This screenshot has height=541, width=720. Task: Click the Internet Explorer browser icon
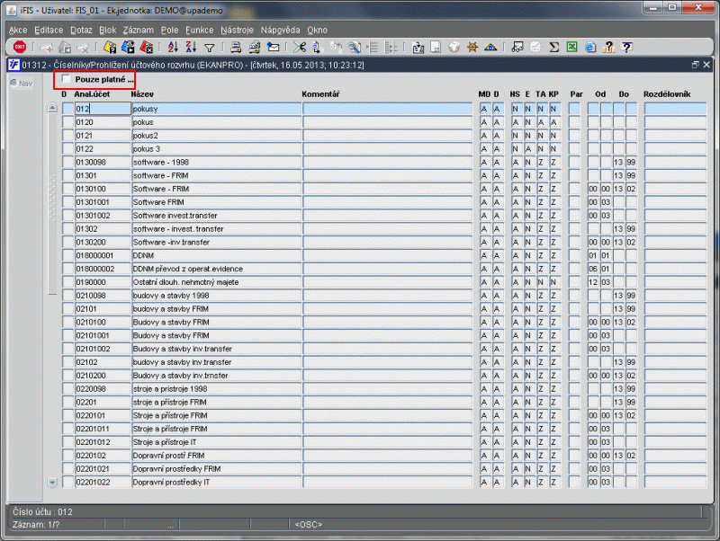(590, 47)
